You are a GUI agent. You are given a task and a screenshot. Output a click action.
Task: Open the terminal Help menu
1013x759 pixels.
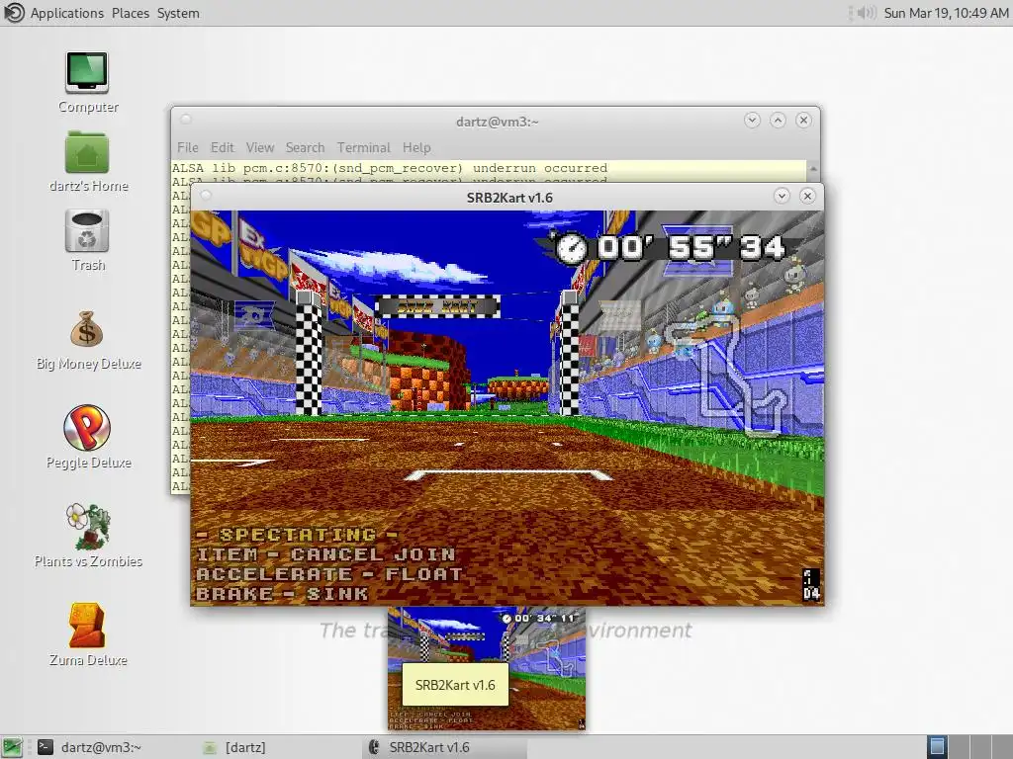point(416,148)
